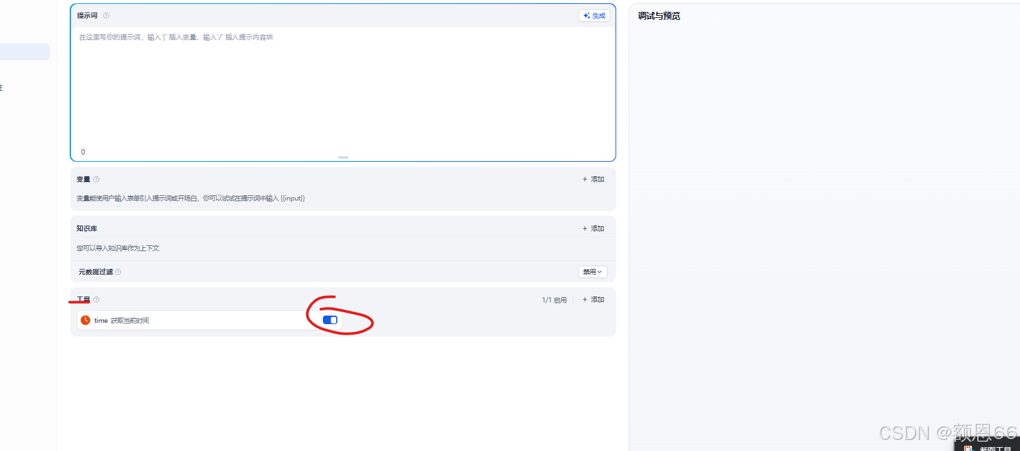
Task: Click the prompt box resize handle bar
Action: 343,158
